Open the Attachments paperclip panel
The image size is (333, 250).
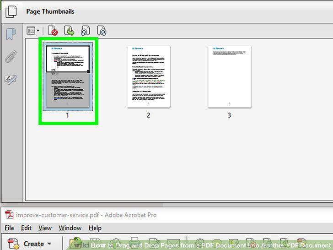(x=11, y=56)
